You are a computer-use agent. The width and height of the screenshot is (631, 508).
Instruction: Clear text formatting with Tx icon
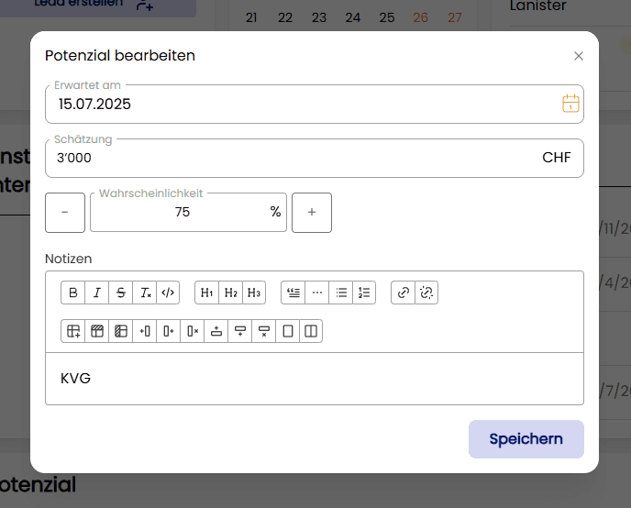tap(145, 293)
